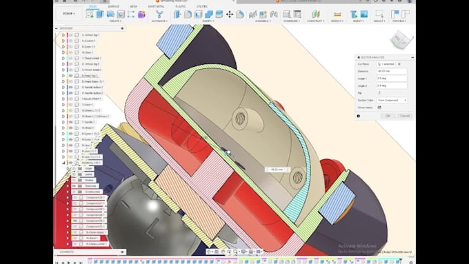Expand the Construction folder node
The height and width of the screenshot is (264, 469).
click(68, 192)
